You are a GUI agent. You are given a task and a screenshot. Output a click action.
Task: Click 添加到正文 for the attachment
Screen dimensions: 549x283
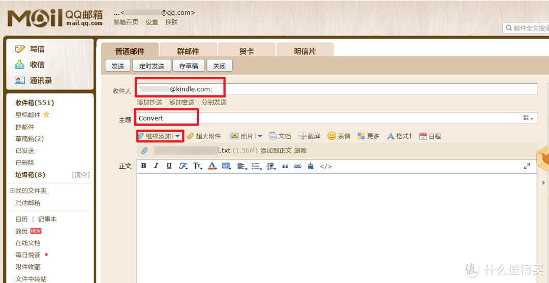[276, 151]
